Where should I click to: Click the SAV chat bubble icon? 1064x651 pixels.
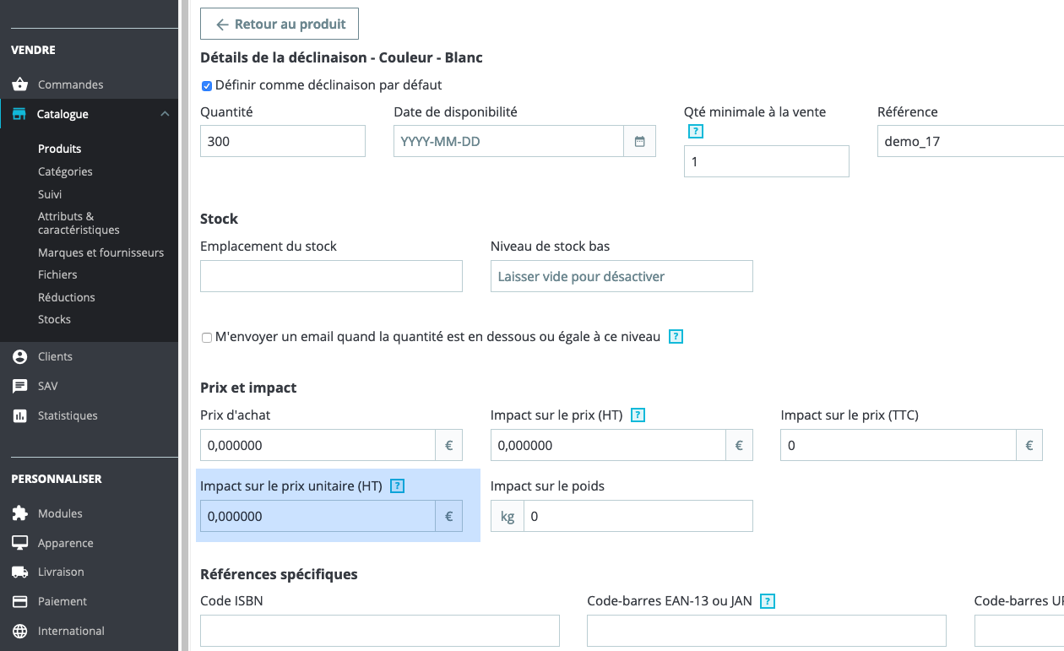(x=20, y=386)
